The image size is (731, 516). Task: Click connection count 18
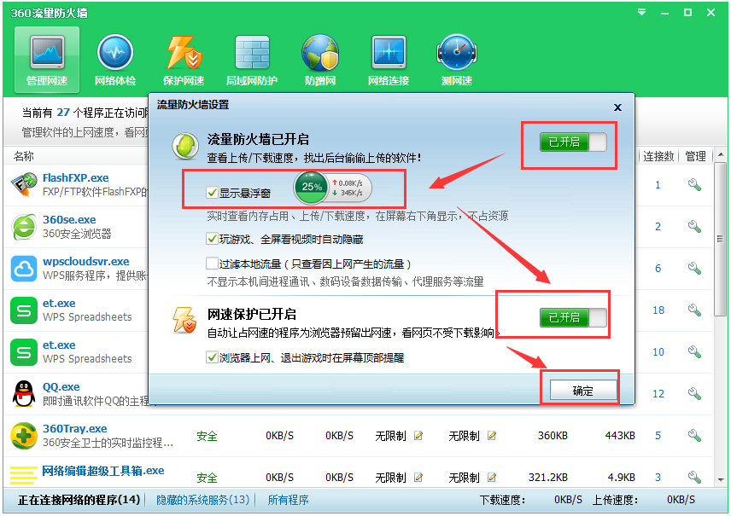pos(658,310)
